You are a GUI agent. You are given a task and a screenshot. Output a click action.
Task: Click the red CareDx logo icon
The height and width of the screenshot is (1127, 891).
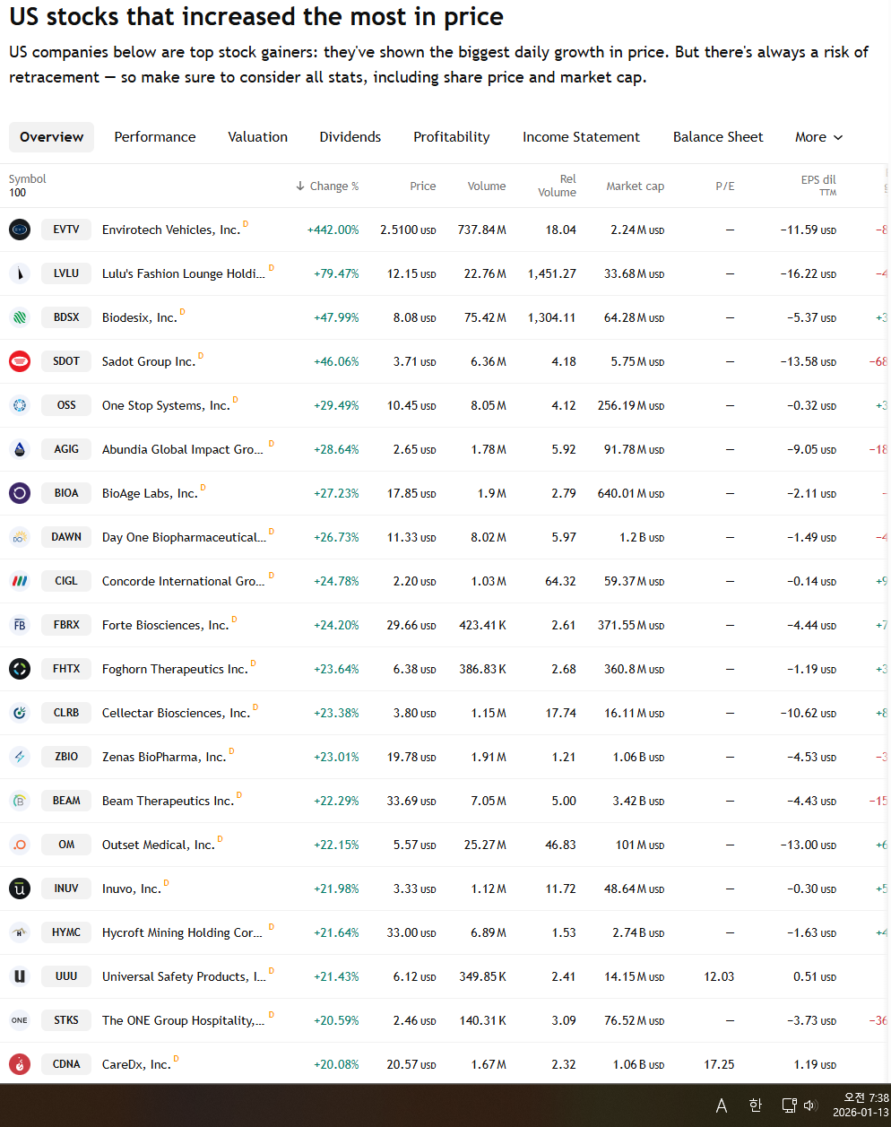point(20,1064)
